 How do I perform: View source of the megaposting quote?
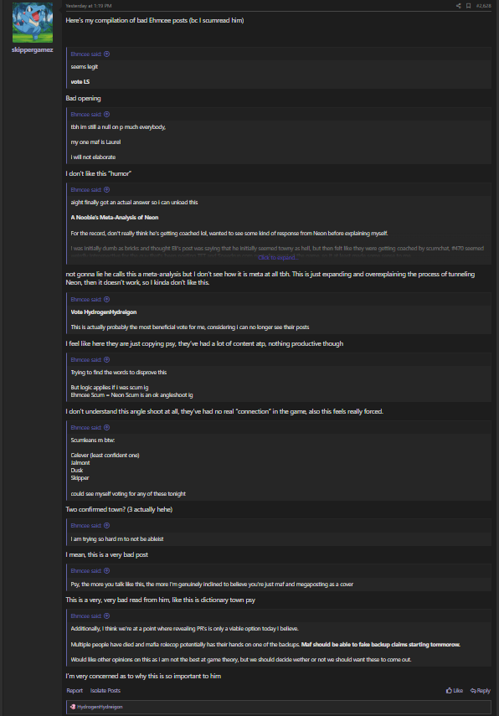pos(106,570)
